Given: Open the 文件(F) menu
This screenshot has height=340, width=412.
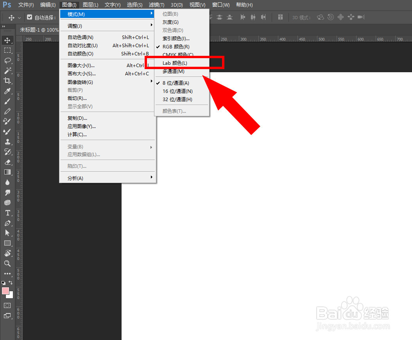Looking at the screenshot, I should click(x=26, y=5).
